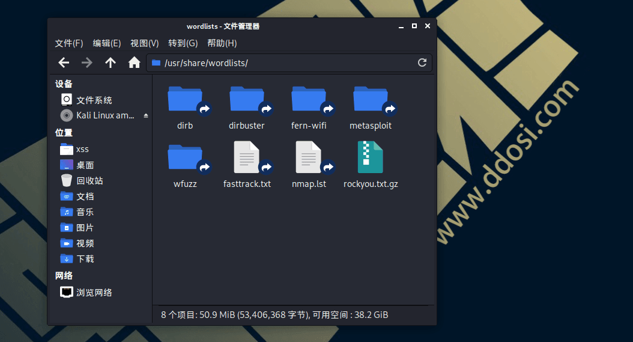Open 浏览网络 browse network

pos(86,292)
